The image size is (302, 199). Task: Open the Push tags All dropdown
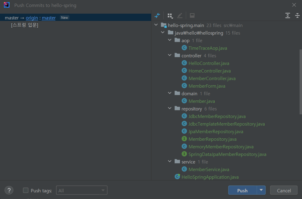point(82,191)
